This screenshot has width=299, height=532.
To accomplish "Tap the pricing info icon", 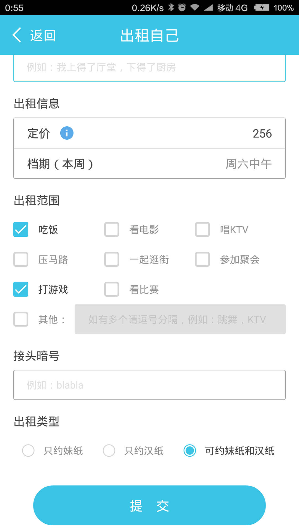I will (67, 133).
